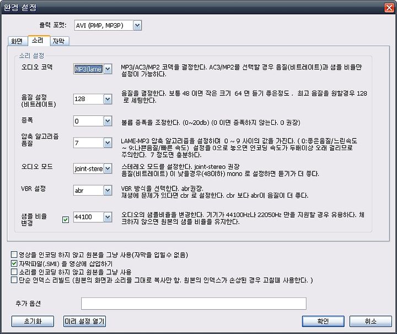Switch to the 자막 tab
The image size is (397, 334).
(x=59, y=41)
